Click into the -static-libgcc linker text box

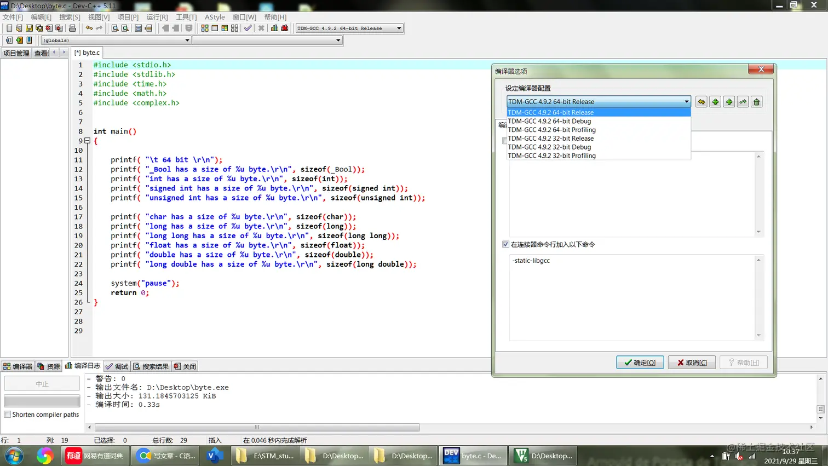pos(633,297)
